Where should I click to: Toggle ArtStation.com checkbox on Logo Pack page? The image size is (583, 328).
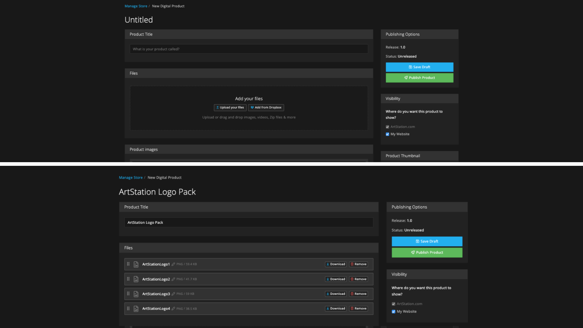[394, 304]
